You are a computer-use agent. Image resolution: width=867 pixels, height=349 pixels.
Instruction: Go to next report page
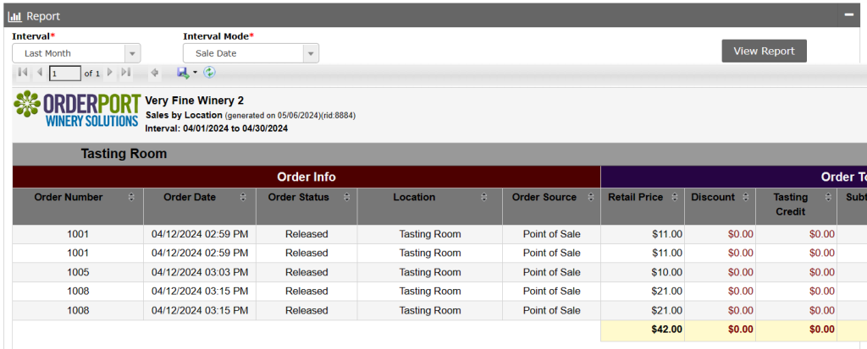pyautogui.click(x=110, y=74)
